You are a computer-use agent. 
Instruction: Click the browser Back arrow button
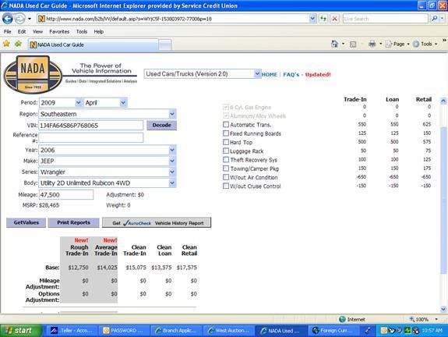8,19
